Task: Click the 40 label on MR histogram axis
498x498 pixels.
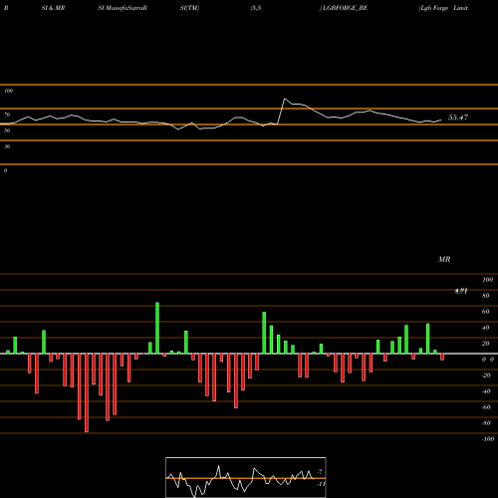Action: point(486,328)
